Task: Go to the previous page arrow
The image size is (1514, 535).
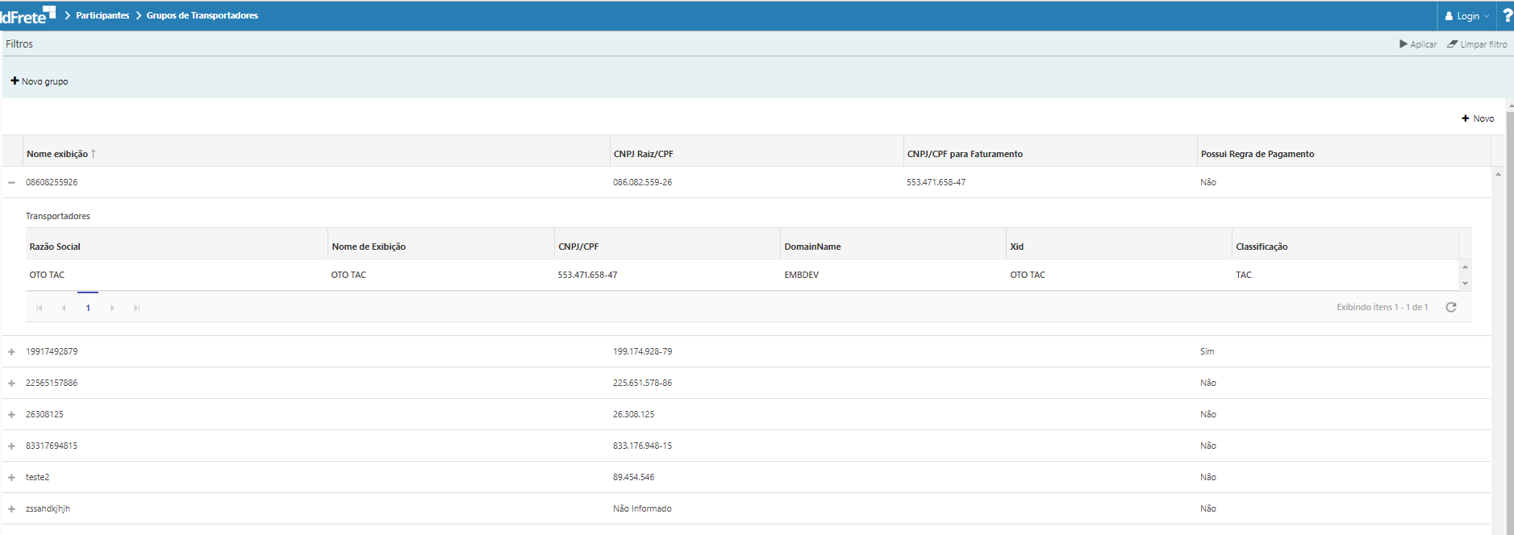Action: point(64,308)
